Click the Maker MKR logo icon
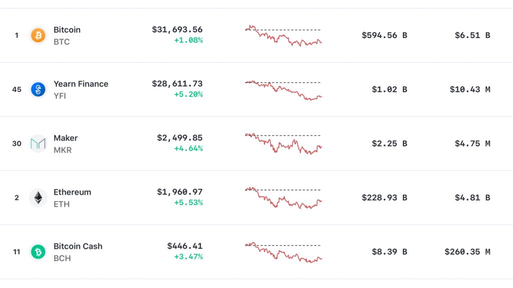The image size is (513, 288). [x=38, y=143]
